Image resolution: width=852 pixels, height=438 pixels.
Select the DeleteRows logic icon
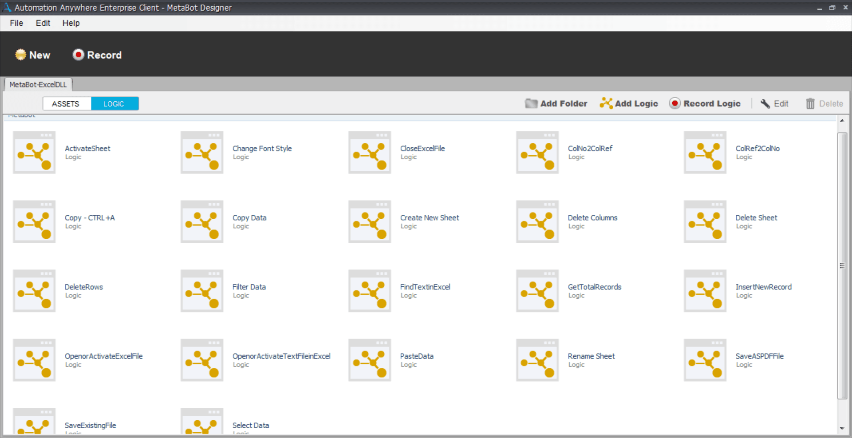tap(34, 291)
